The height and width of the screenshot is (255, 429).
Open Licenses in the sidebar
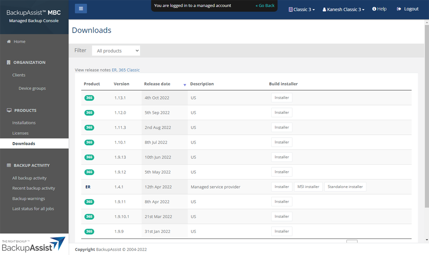pos(20,133)
